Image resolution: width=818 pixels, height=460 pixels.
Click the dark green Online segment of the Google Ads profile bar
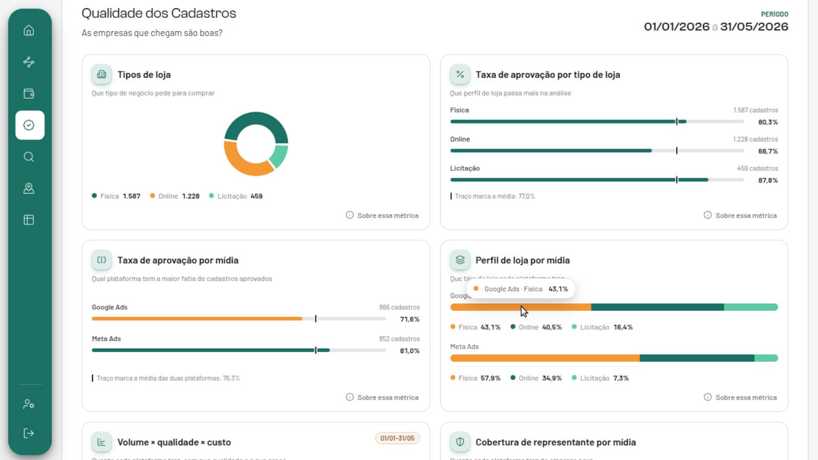[657, 307]
